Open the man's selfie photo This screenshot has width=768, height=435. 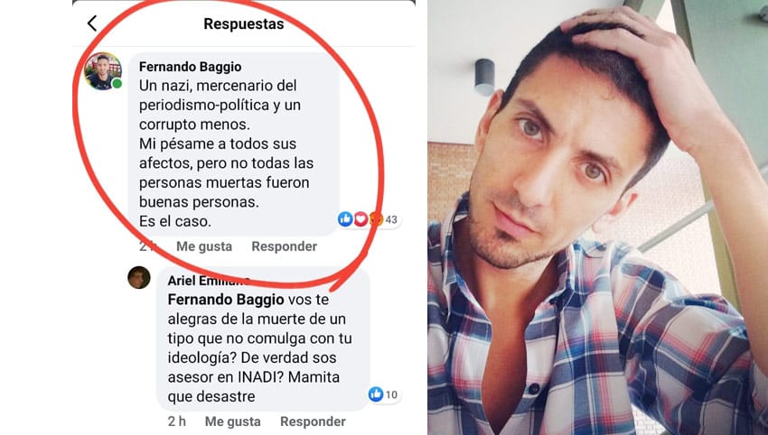pyautogui.click(x=597, y=217)
